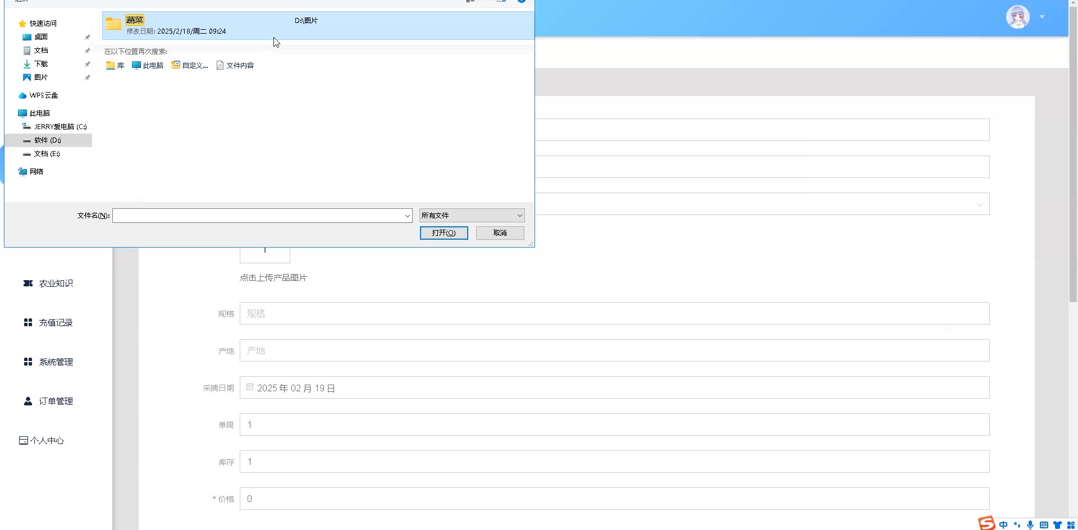Select 网络 in the navigation pane

[36, 172]
